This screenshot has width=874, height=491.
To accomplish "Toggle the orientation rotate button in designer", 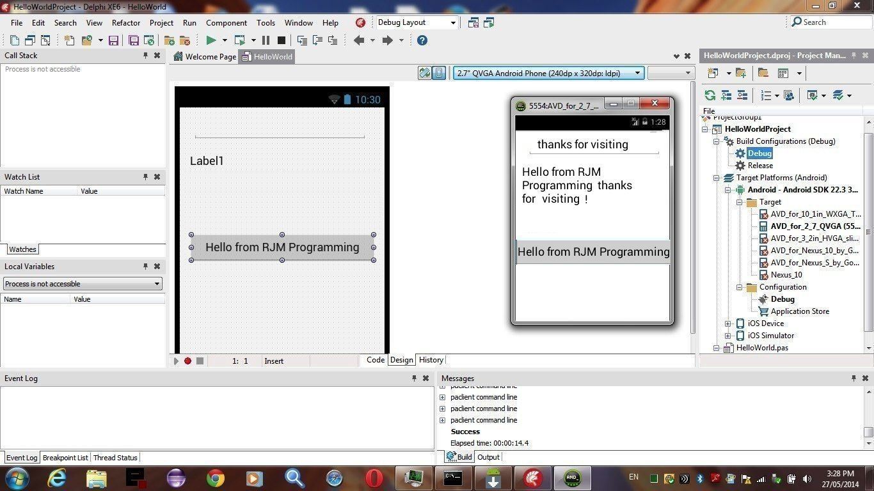I will 425,73.
